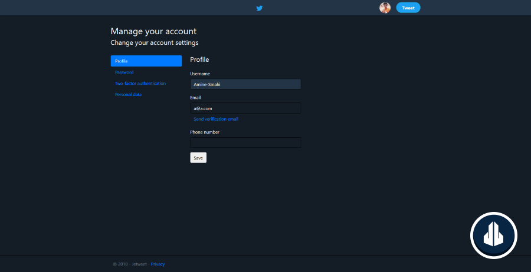Focus the Email input field
The width and height of the screenshot is (531, 272).
click(245, 108)
